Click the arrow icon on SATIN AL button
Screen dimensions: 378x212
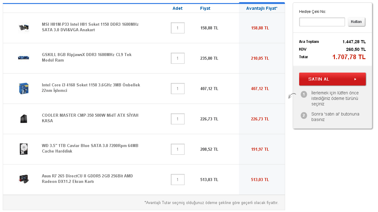(x=355, y=79)
